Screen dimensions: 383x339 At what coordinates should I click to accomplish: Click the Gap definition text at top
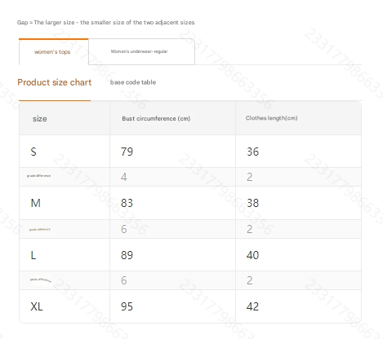pos(105,23)
